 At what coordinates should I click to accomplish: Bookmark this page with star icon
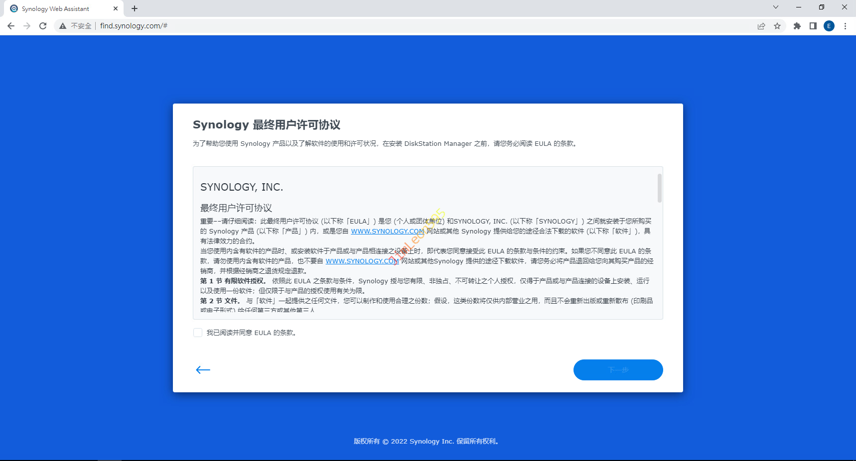click(777, 26)
